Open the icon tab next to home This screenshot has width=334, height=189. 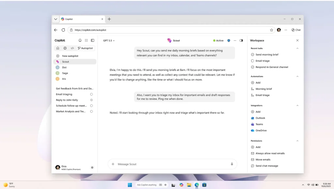click(65, 48)
